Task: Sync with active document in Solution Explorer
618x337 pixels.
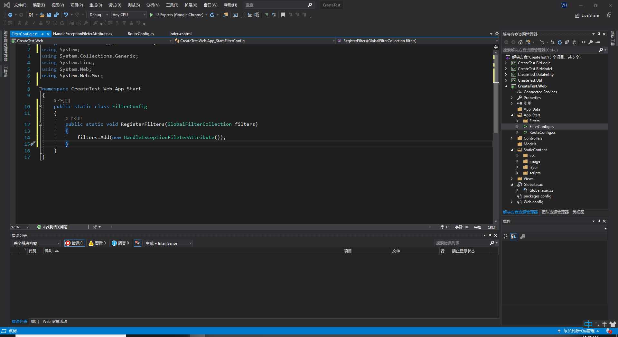Action: point(552,42)
